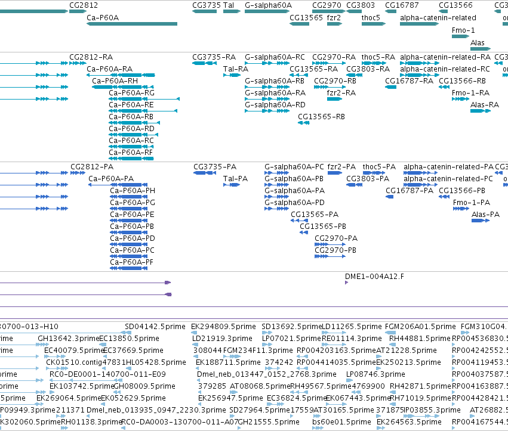Click the Ca-P60A-PF protein label
508x431 pixels.
click(131, 262)
